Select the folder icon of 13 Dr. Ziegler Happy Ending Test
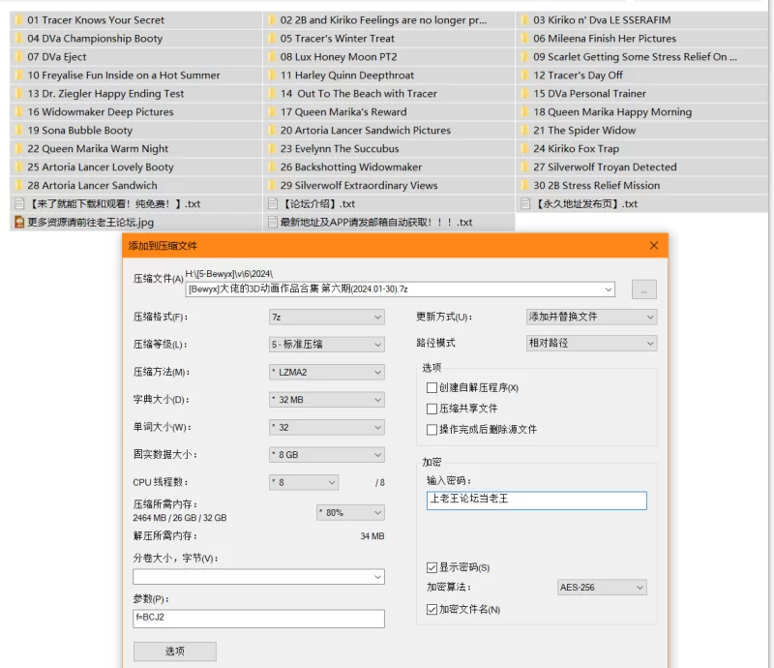The width and height of the screenshot is (774, 668). tap(19, 93)
